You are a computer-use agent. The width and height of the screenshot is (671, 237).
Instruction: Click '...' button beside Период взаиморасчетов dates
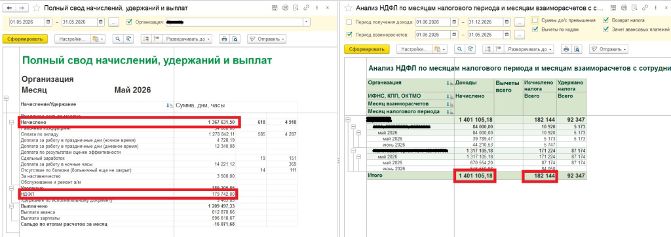click(x=519, y=35)
